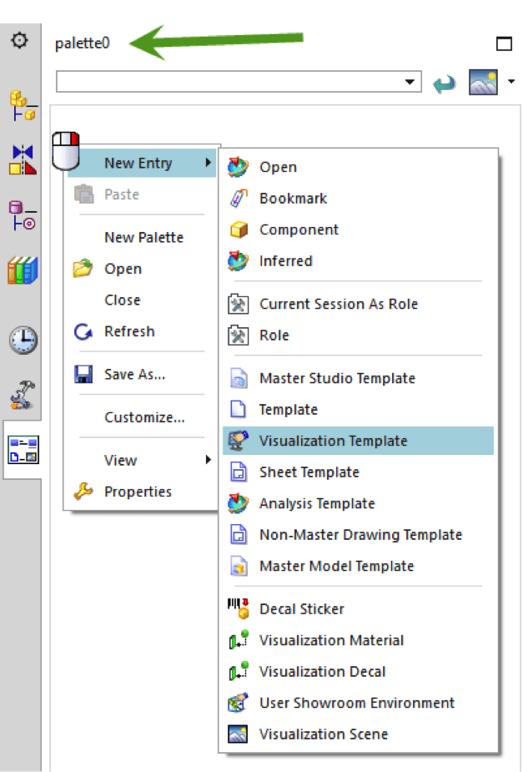Click the folder icon beside Open
Viewport: 528px width, 772px height.
pyautogui.click(x=83, y=269)
